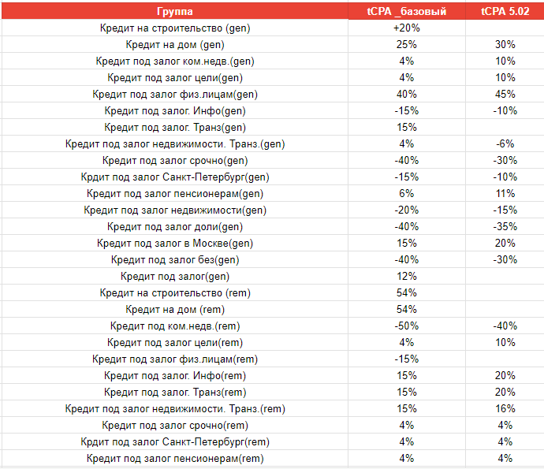Select the 11% value cell
This screenshot has height=469, width=544.
tap(505, 194)
